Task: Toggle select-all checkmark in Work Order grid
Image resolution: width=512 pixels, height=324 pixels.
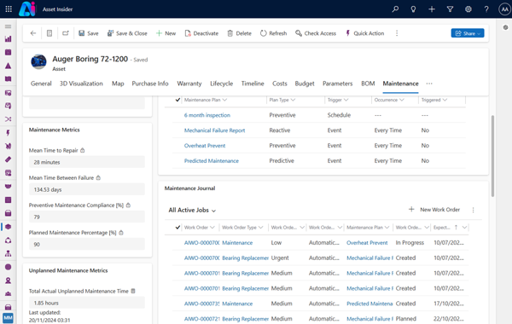Action: 177,228
